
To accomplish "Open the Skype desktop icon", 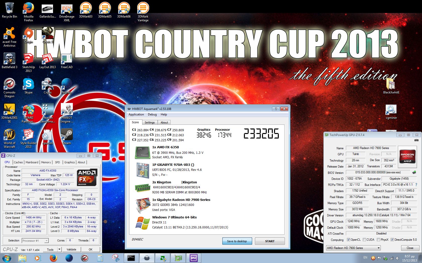I will pos(29,86).
